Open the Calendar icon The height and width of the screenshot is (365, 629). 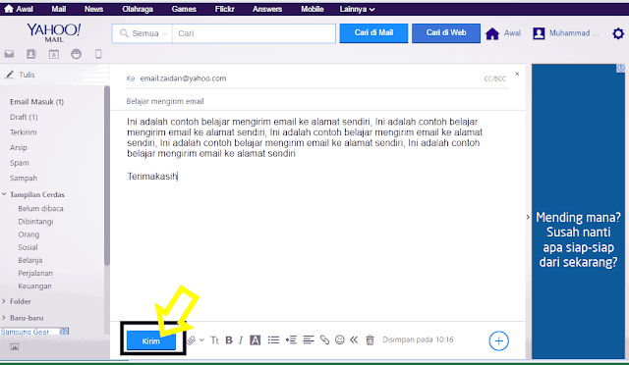(x=54, y=54)
